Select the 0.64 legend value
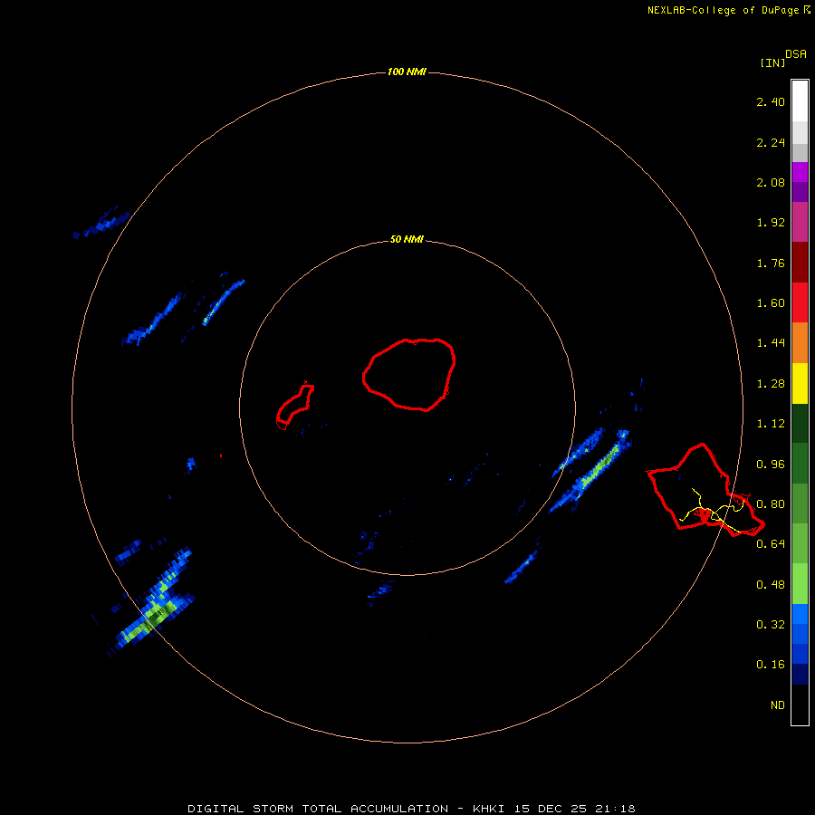 click(771, 544)
